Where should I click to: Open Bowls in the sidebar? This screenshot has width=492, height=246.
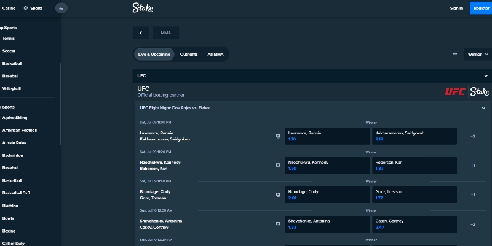(8, 218)
